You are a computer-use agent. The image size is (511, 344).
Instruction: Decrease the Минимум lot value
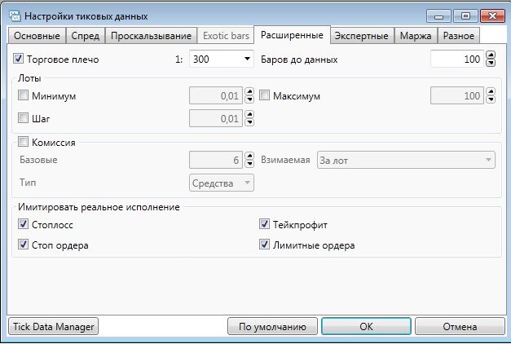pyautogui.click(x=249, y=99)
